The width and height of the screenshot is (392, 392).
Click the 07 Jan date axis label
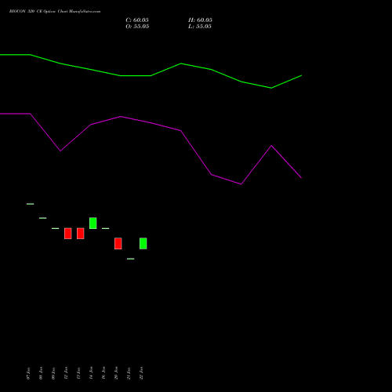pyautogui.click(x=28, y=373)
